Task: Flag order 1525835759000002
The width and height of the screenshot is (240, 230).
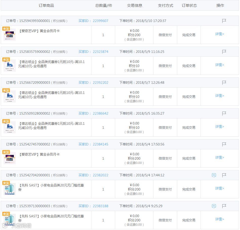Action: (224, 52)
